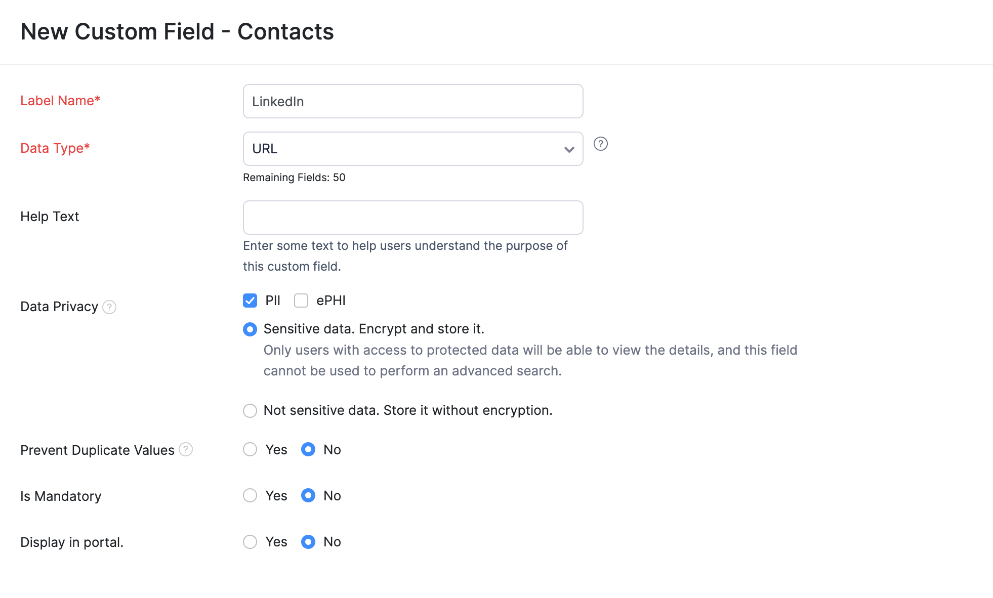The height and width of the screenshot is (598, 993).
Task: Enable Display in portal by choosing Yes
Action: [250, 542]
